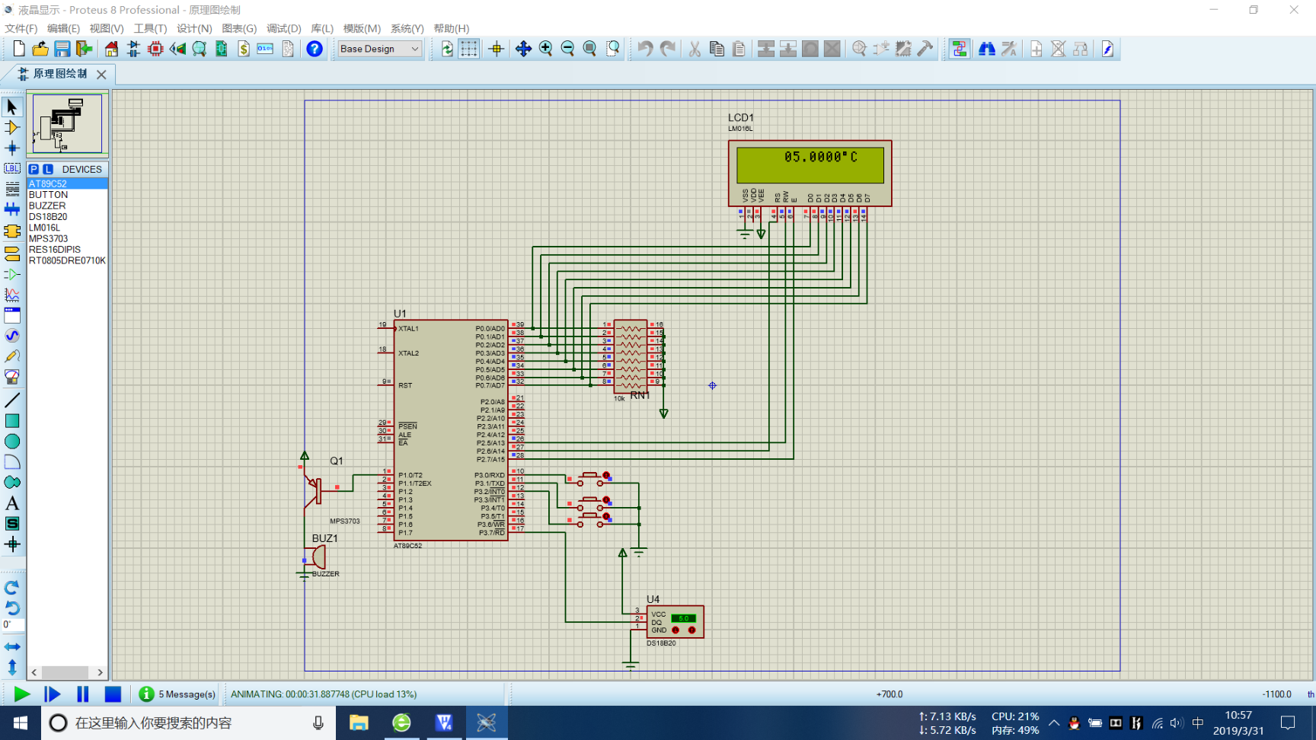Open the 库(L) menu
The image size is (1316, 740).
[x=322, y=28]
